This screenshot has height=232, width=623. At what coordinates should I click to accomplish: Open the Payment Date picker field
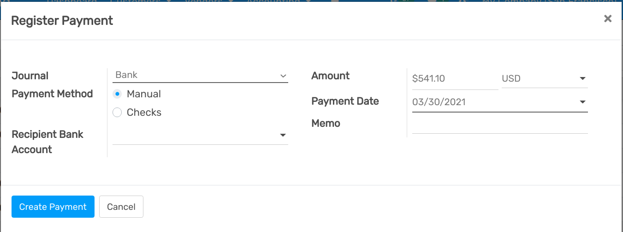499,102
